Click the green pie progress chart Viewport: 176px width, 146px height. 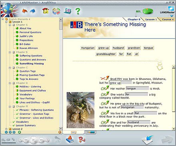point(148,11)
